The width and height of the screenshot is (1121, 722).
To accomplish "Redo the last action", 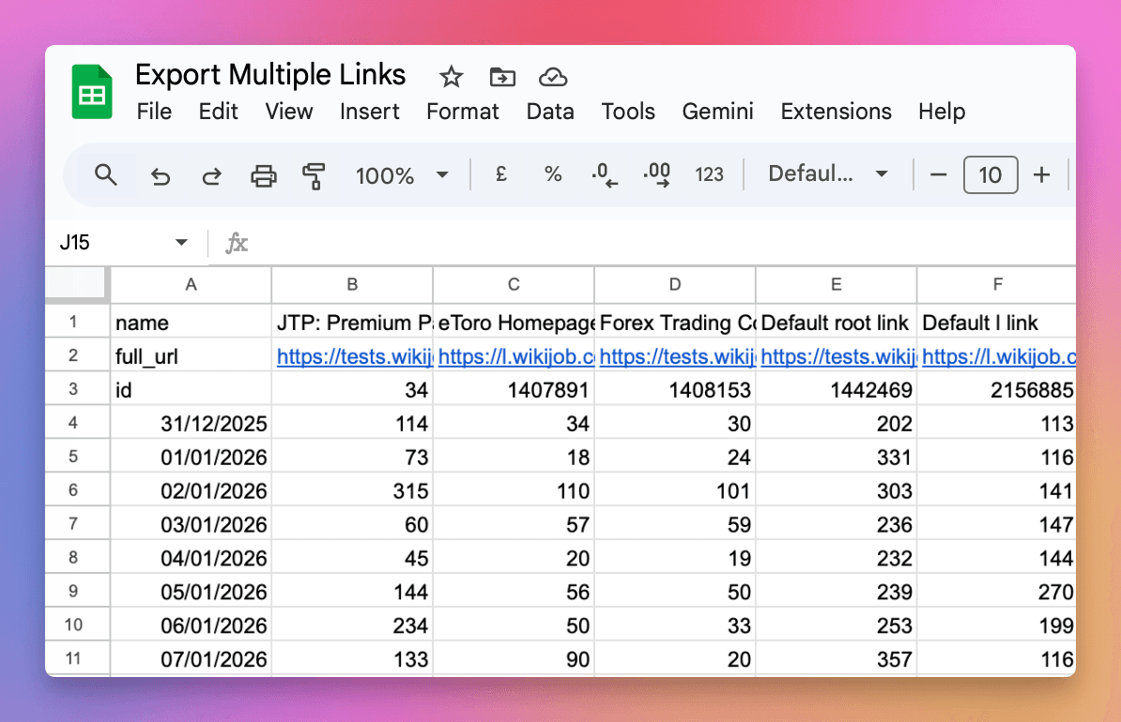I will click(x=210, y=174).
